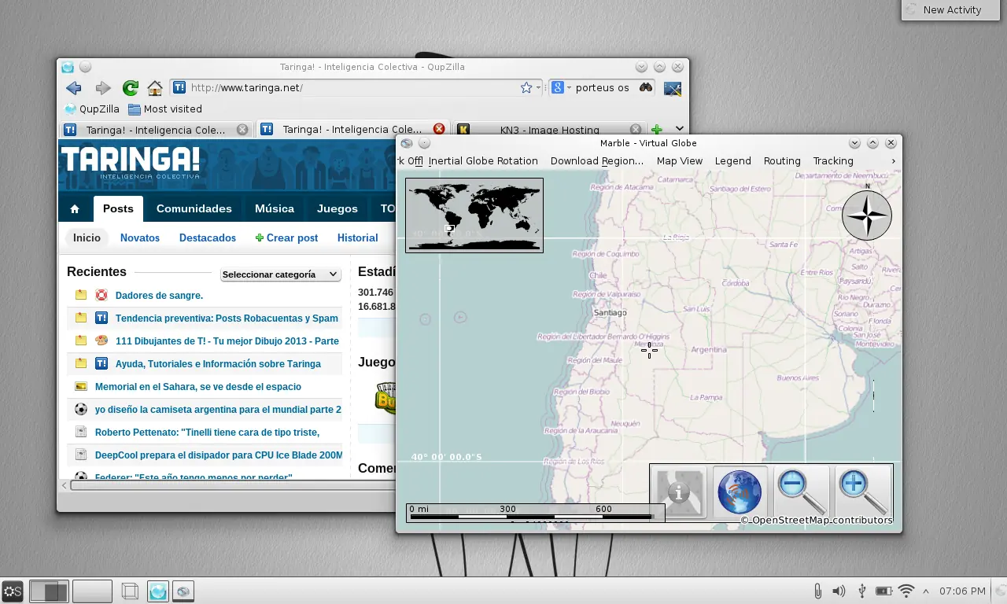Reload the Taringa page

131,88
